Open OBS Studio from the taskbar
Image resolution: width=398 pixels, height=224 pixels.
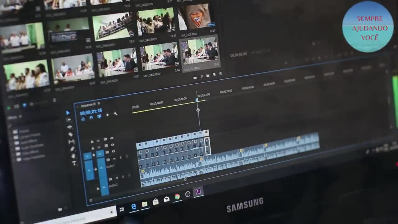(x=187, y=194)
